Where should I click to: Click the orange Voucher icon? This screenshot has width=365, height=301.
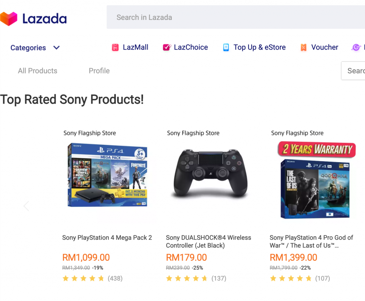point(303,47)
